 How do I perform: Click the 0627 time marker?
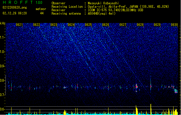[123, 25]
